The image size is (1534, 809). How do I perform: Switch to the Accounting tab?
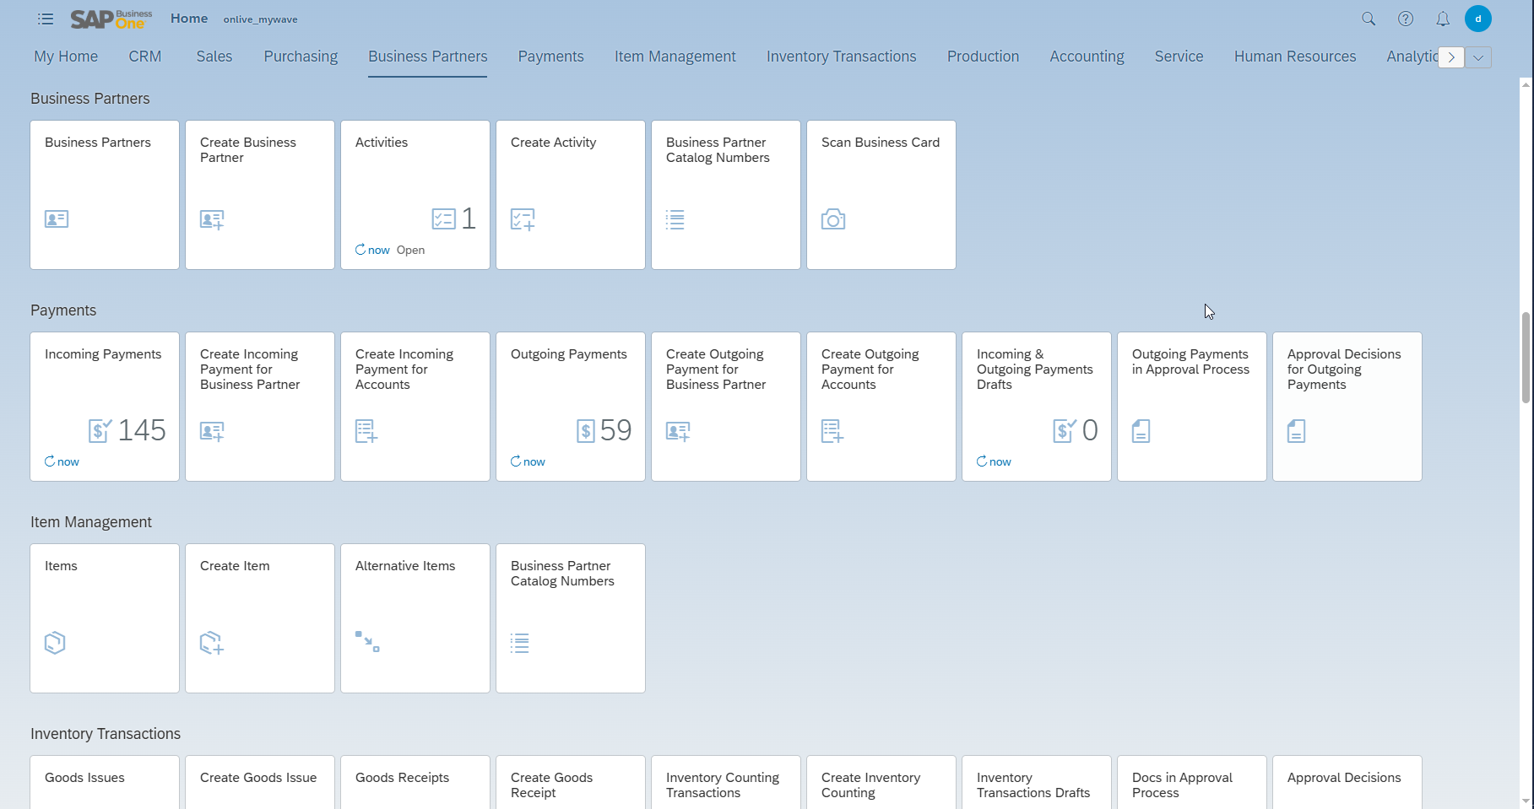[x=1087, y=57]
